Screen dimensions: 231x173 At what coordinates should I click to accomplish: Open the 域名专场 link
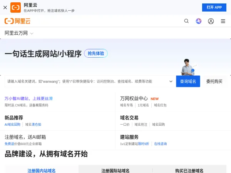point(126,105)
